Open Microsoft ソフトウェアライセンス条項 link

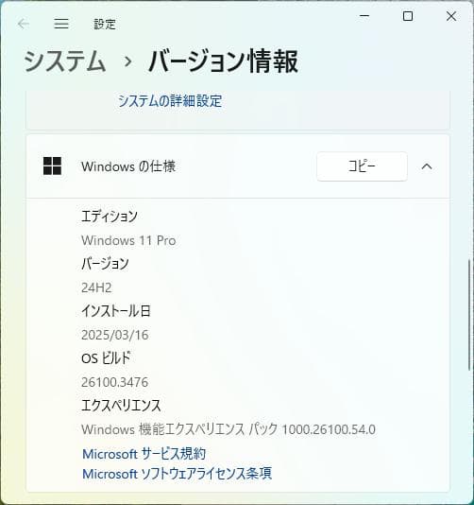178,474
